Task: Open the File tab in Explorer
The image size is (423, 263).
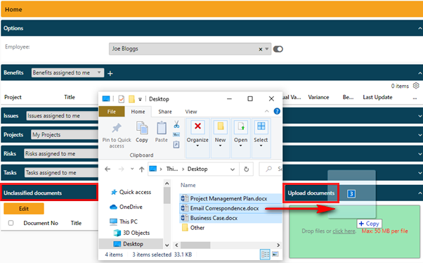Action: click(112, 112)
